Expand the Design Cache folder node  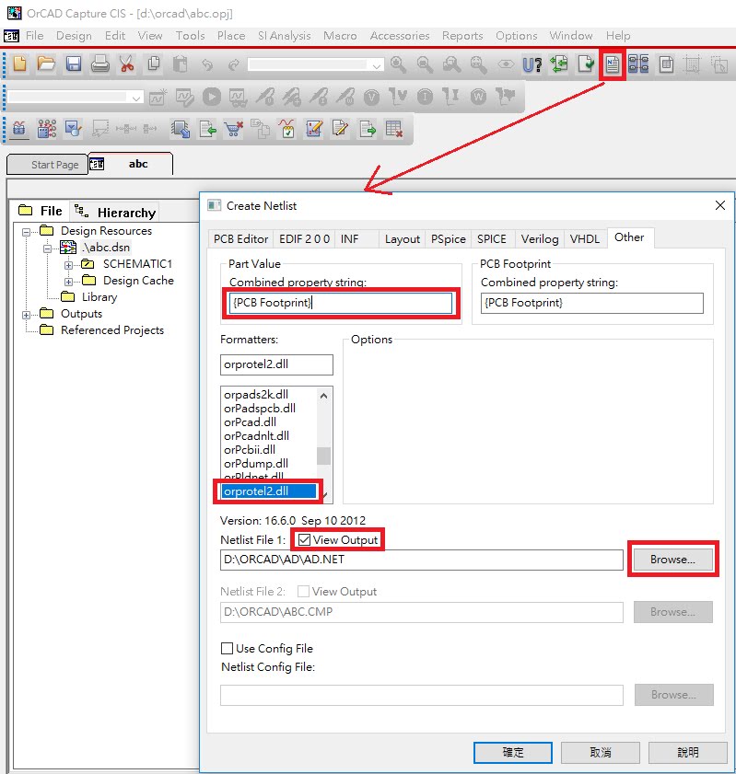click(x=69, y=282)
